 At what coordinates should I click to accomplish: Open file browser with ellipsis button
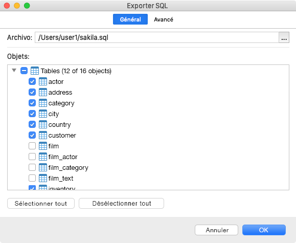(284, 37)
